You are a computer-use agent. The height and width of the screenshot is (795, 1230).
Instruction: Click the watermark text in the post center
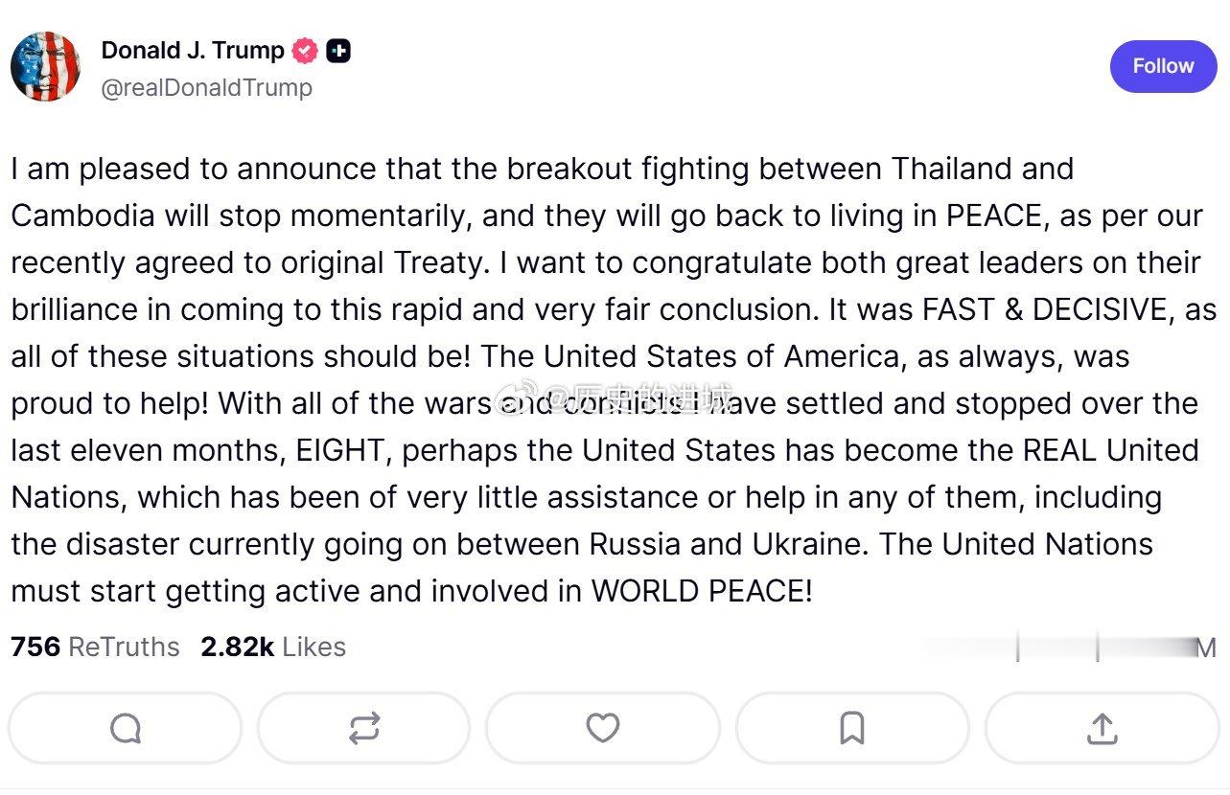coord(612,400)
